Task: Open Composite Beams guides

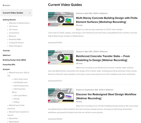Action: click(x=16, y=43)
